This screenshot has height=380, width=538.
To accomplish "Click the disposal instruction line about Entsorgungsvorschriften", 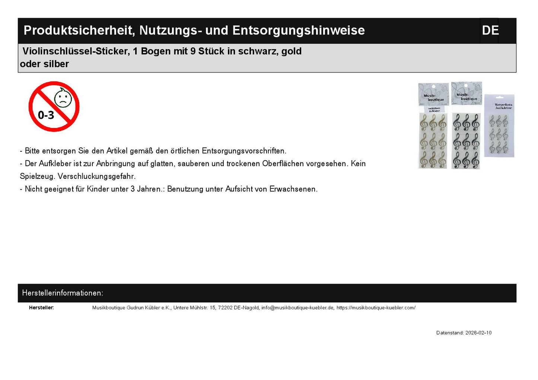I will click(x=153, y=151).
